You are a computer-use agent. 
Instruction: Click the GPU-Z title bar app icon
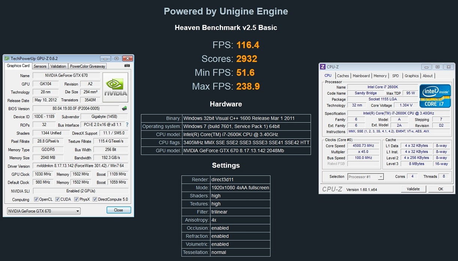tap(7, 58)
